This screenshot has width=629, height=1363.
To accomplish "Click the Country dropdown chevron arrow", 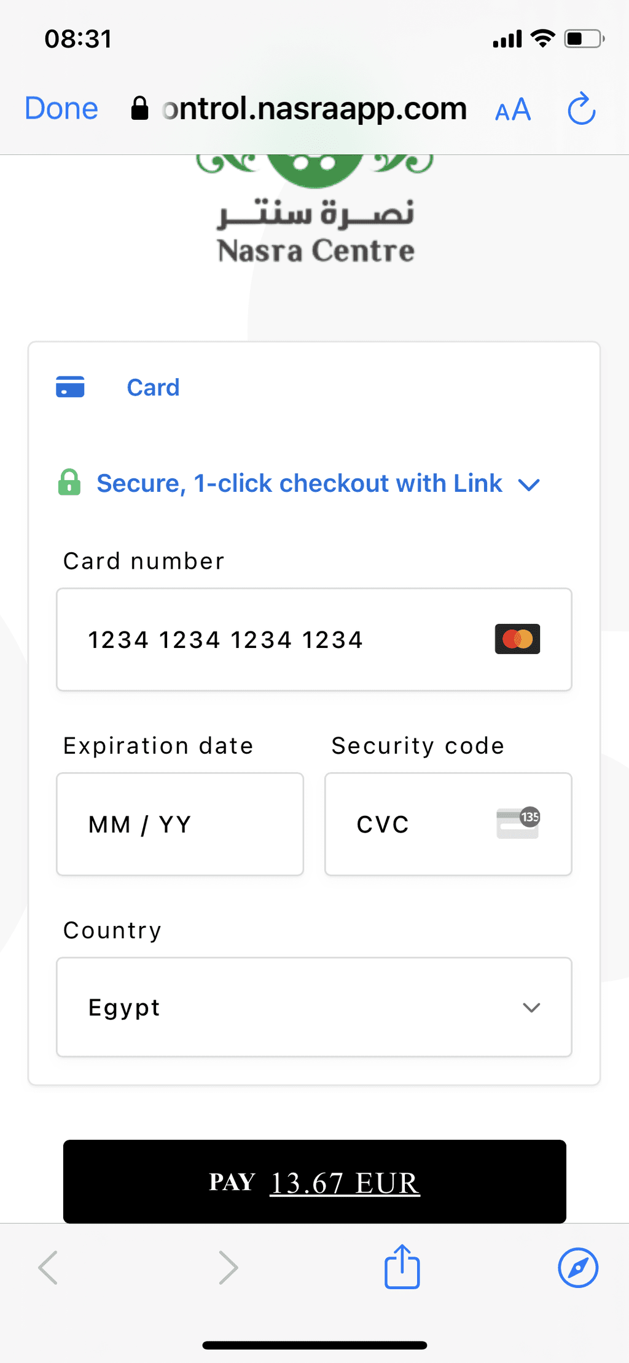I will click(x=531, y=1008).
